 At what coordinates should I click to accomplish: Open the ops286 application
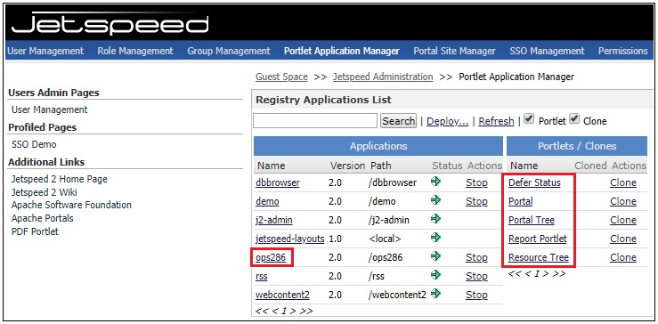coord(271,258)
